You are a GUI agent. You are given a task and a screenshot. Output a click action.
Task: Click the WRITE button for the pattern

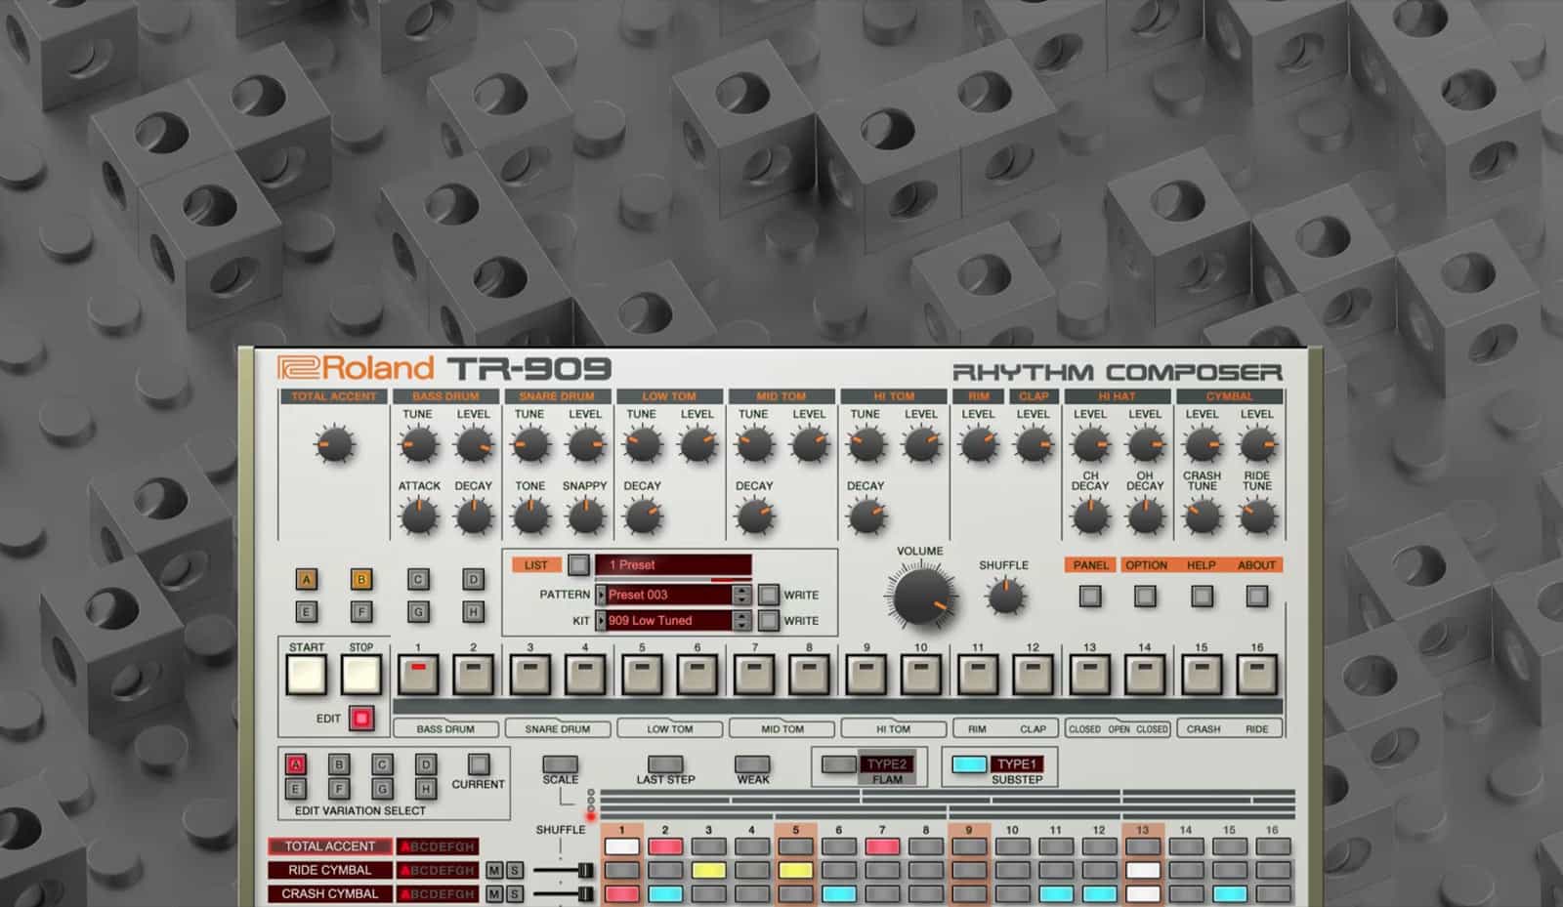coord(769,595)
